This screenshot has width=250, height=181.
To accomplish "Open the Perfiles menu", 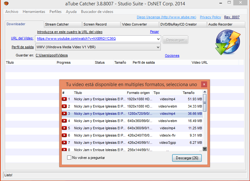I will 55,12.
